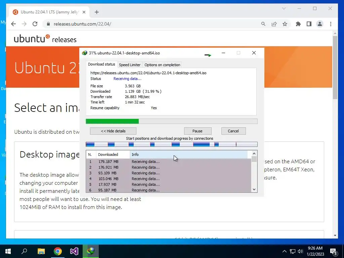
Task: Select Download status tab
Action: (x=101, y=64)
